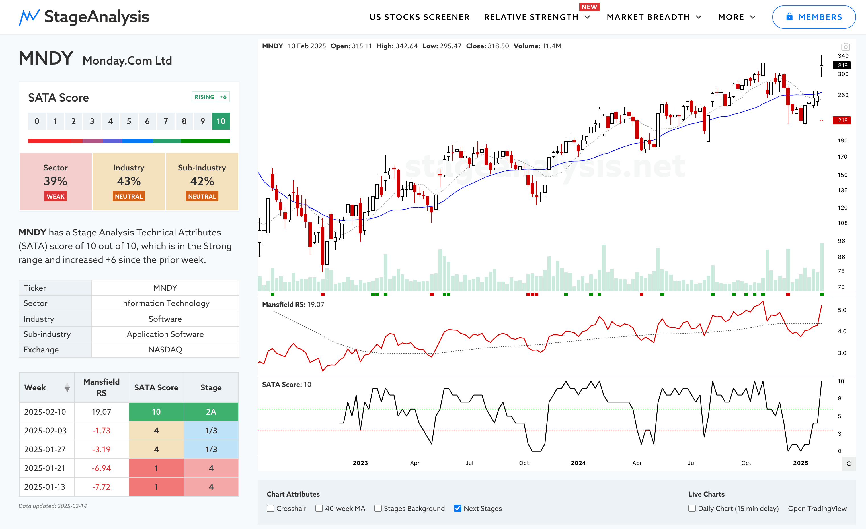Click Information Technology sector value
Viewport: 866px width, 529px height.
165,303
